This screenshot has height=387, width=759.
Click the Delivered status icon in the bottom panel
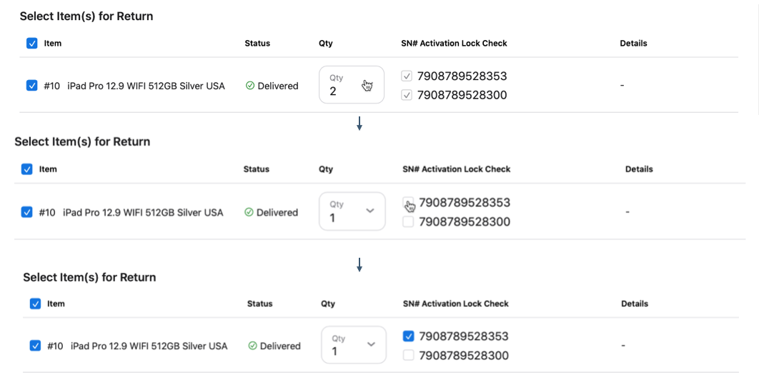252,346
